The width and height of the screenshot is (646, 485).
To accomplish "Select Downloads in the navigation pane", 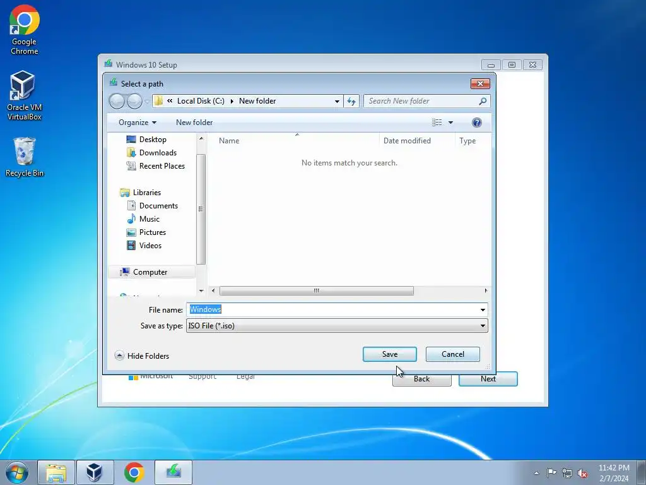I will (158, 153).
